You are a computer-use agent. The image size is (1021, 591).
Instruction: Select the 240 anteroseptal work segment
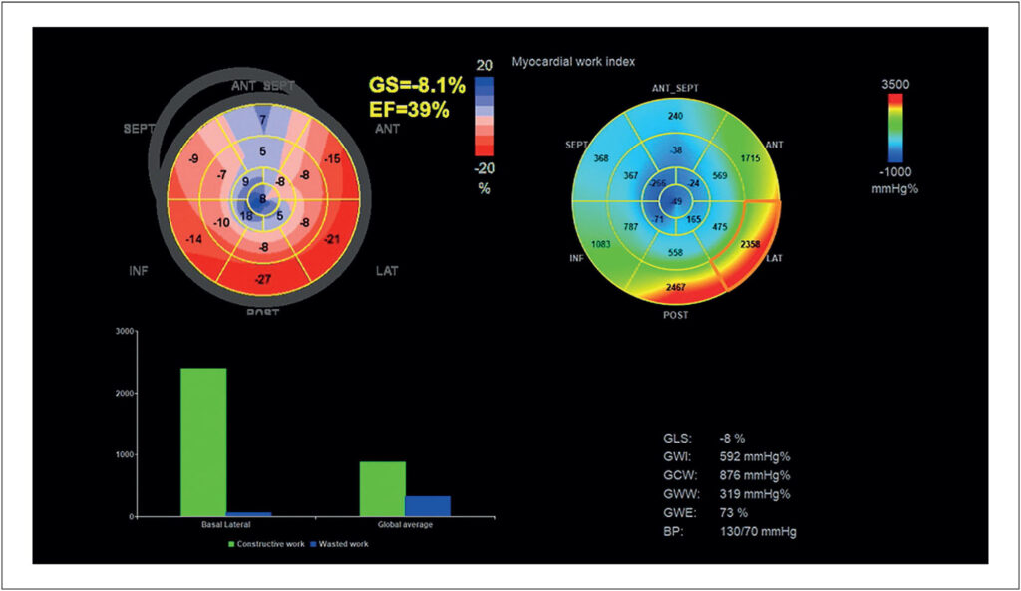pyautogui.click(x=675, y=116)
